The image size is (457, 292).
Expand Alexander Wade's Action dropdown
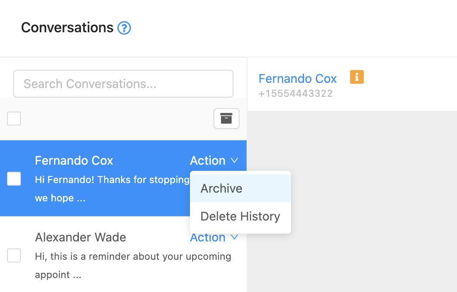214,237
